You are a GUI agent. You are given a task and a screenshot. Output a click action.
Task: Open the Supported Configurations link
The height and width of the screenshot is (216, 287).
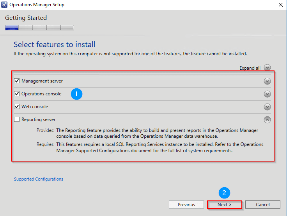point(39,179)
